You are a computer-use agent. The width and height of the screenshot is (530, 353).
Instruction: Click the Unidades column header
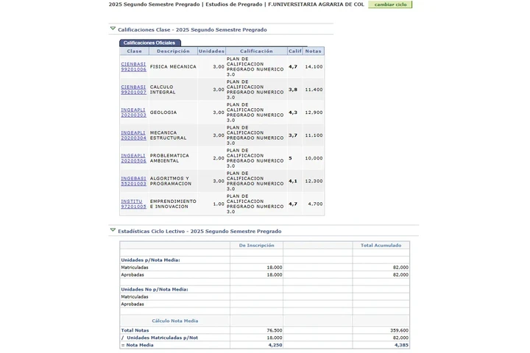click(211, 51)
